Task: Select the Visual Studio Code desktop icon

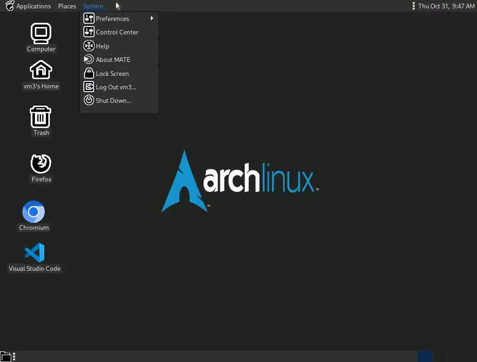Action: (34, 252)
